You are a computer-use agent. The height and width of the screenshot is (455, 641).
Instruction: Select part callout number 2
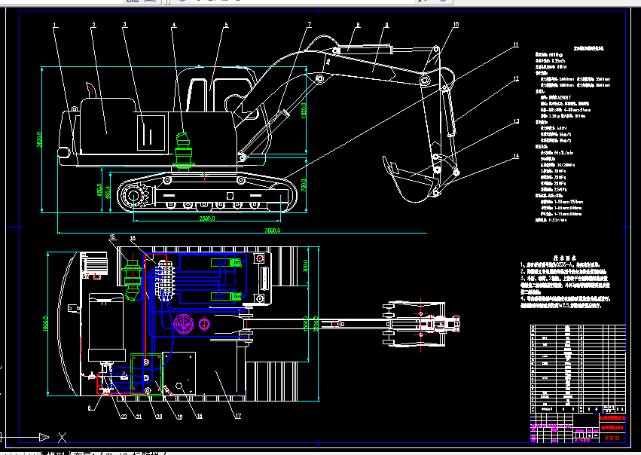[x=93, y=25]
